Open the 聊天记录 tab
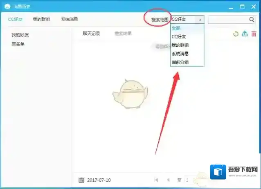The height and width of the screenshot is (189, 261). pos(91,34)
